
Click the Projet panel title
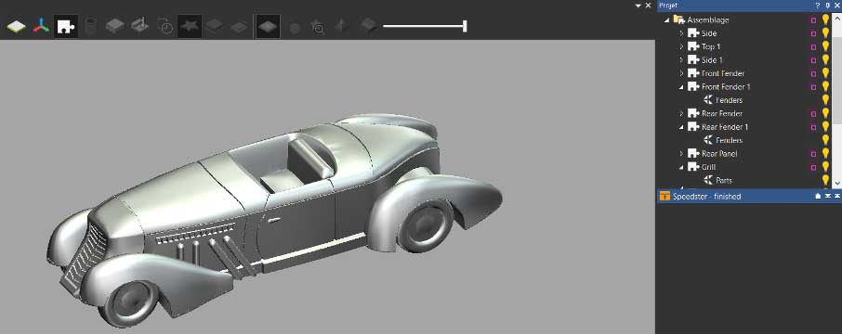coord(669,6)
